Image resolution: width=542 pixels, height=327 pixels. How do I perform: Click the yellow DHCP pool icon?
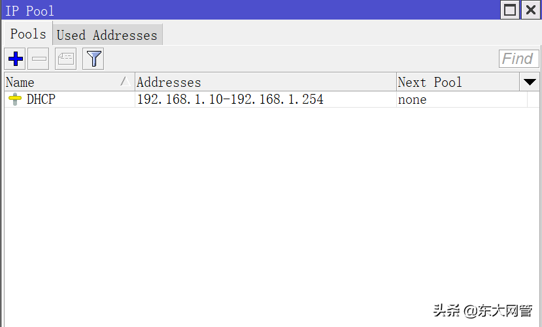14,100
